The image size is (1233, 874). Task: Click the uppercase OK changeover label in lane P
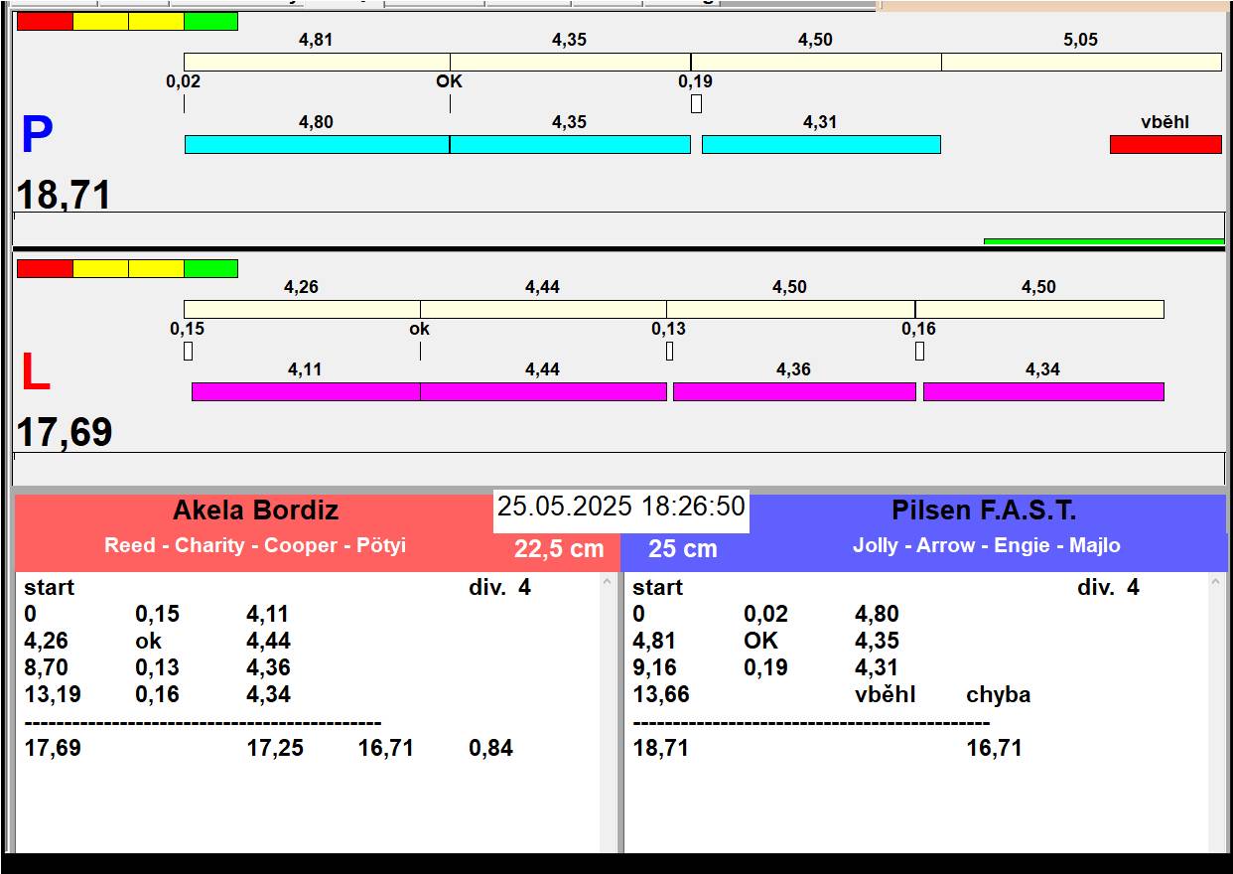[x=449, y=81]
